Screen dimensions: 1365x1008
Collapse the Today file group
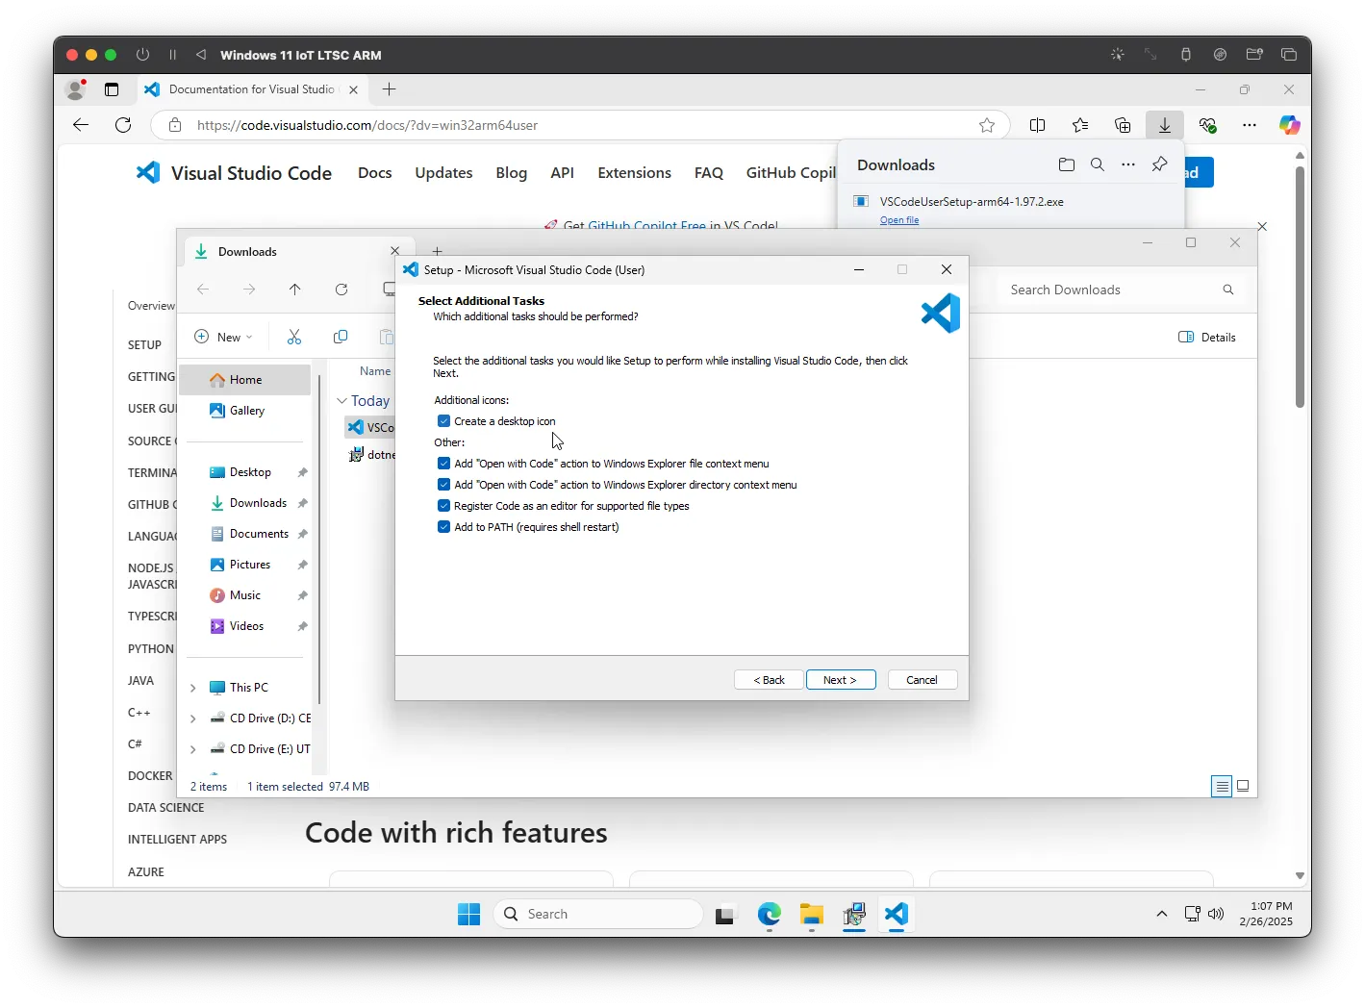(341, 401)
